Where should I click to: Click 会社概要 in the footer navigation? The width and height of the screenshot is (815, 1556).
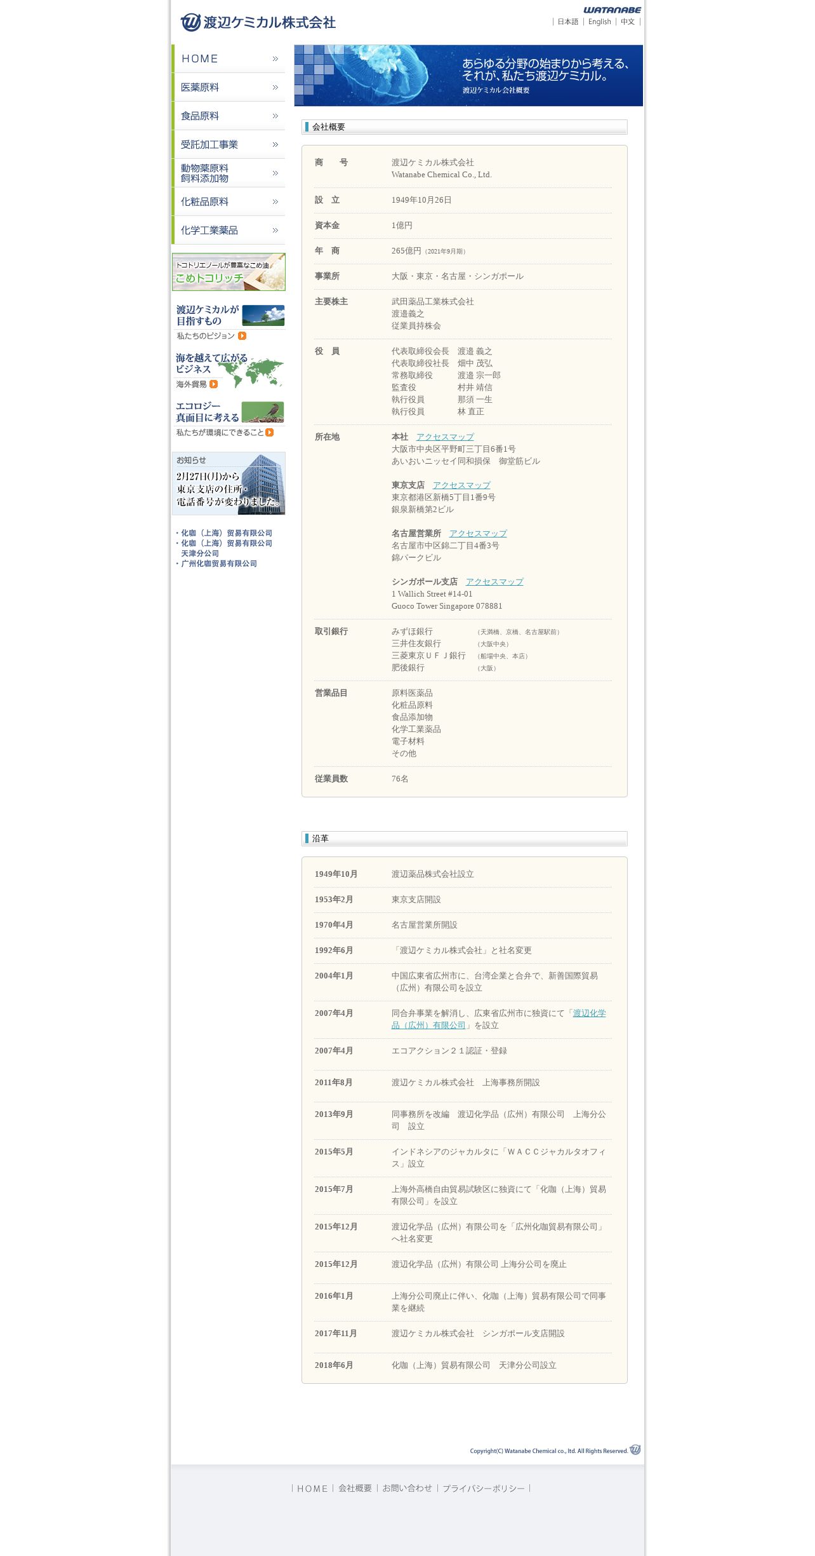(x=355, y=1488)
